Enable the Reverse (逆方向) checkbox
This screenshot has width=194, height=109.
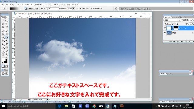coord(78,8)
